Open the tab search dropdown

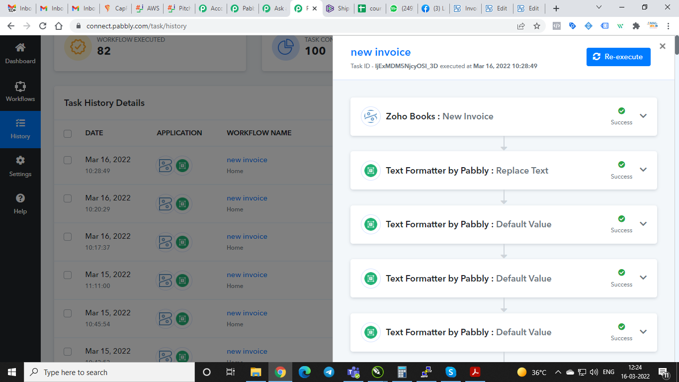tap(599, 7)
